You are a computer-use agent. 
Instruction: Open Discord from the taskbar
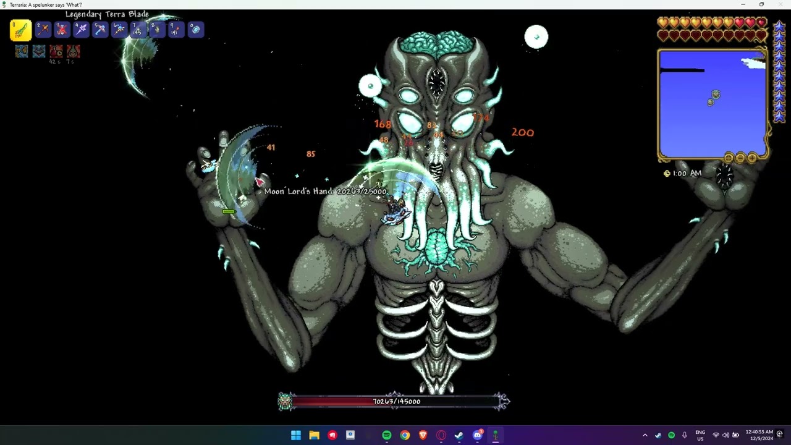click(x=478, y=435)
